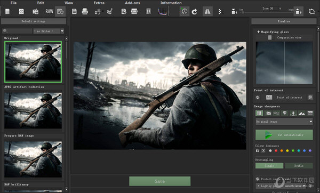Click the Default settings header button
The image size is (320, 193).
34,21
